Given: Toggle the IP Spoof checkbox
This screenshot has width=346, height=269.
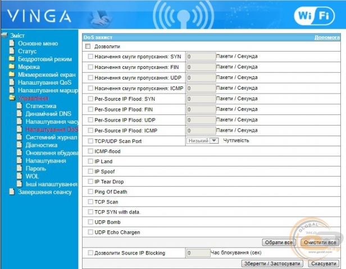Looking at the screenshot, I should [90, 171].
